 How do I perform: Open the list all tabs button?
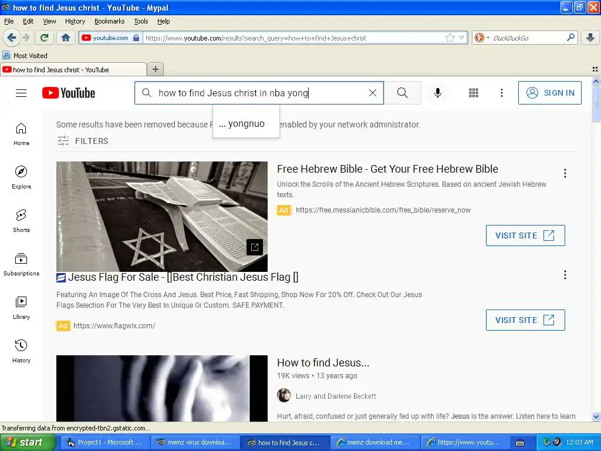coord(595,69)
